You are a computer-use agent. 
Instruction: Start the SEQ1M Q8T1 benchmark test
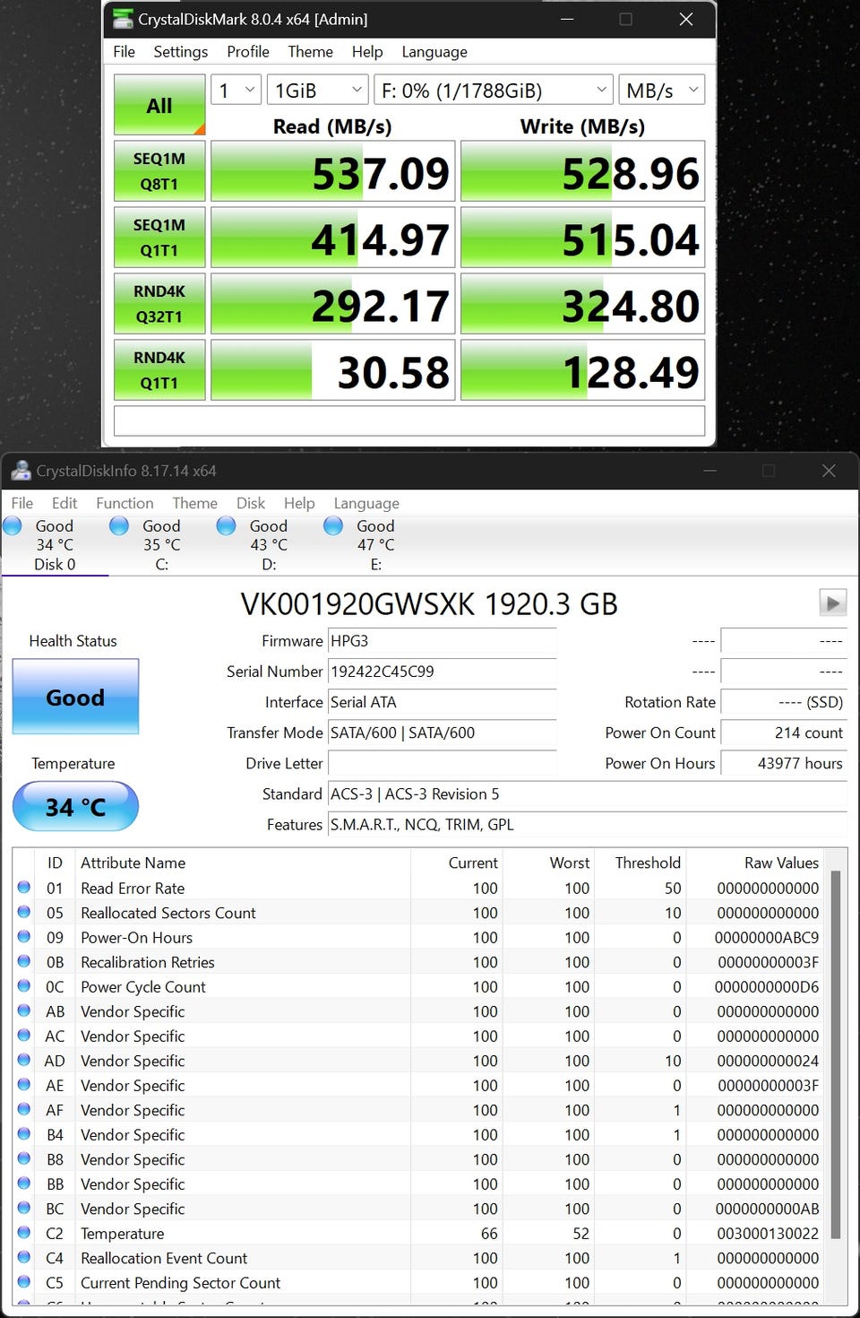159,171
